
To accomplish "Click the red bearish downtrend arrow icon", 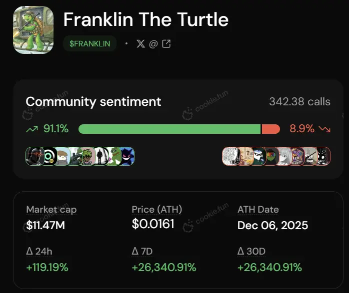I will click(324, 129).
